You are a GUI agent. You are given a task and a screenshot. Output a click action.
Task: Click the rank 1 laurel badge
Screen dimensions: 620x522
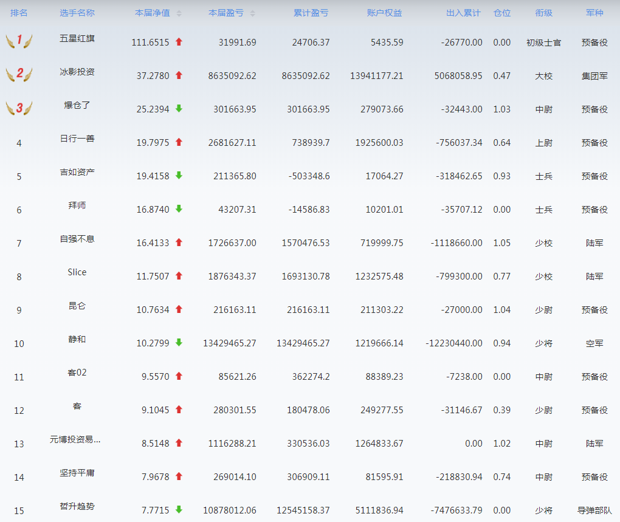coord(19,40)
